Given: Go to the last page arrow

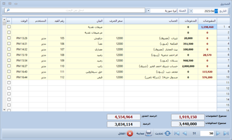Looking at the screenshot, I should (x=226, y=133).
